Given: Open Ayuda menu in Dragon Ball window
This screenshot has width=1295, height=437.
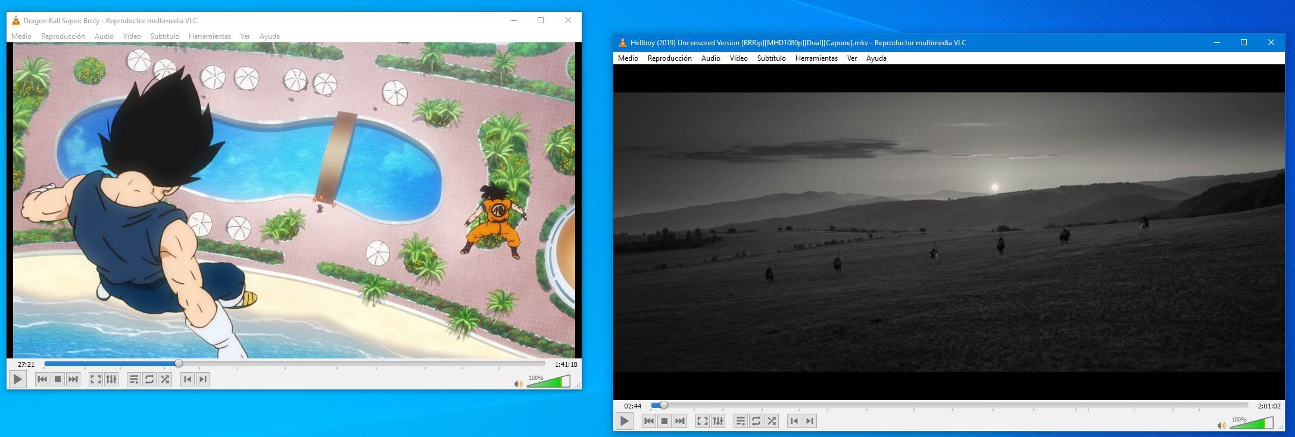Looking at the screenshot, I should click(x=270, y=36).
